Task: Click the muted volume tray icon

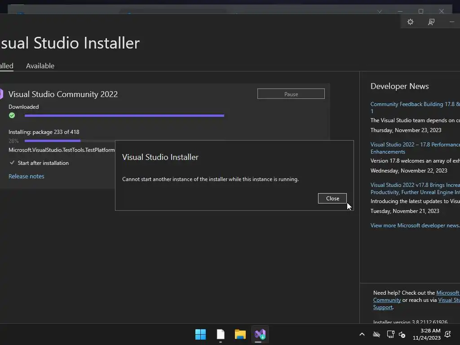Action: (x=402, y=334)
